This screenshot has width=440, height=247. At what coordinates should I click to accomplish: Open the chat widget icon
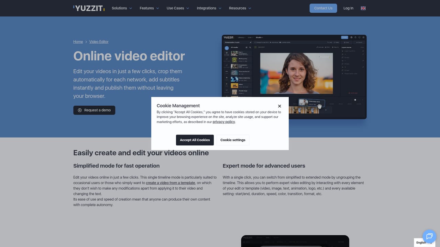coord(429,236)
